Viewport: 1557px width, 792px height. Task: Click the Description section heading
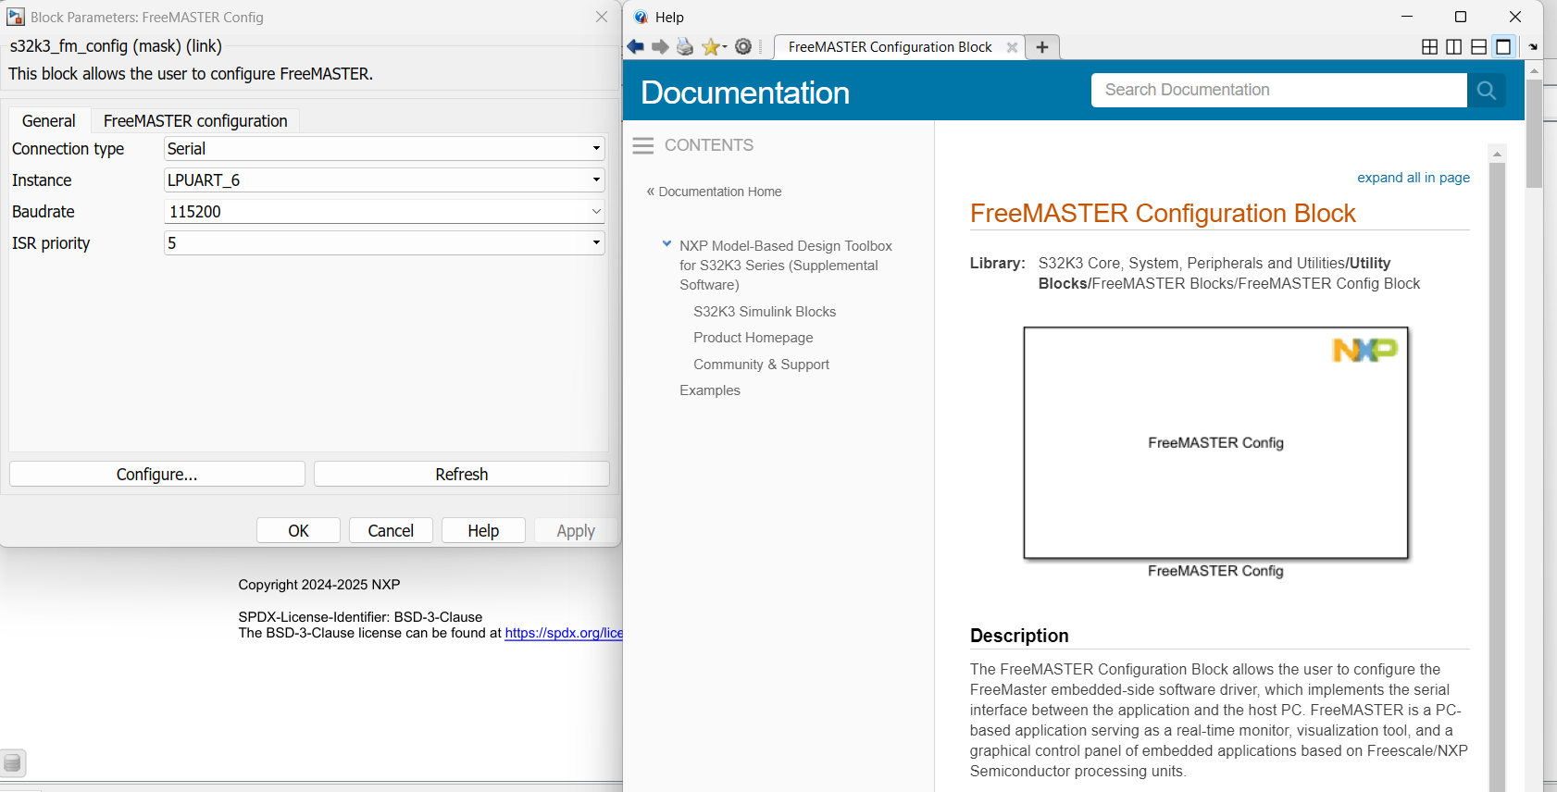tap(1019, 636)
